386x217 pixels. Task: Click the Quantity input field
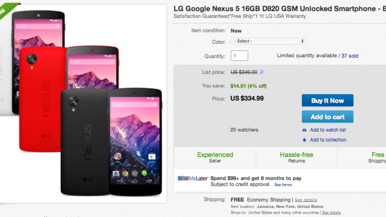point(239,56)
